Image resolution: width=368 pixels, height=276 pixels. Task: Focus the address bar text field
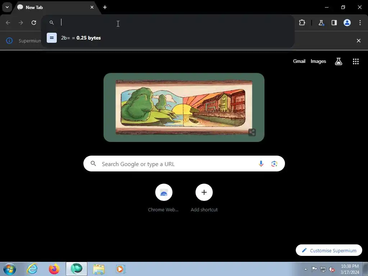pyautogui.click(x=174, y=23)
